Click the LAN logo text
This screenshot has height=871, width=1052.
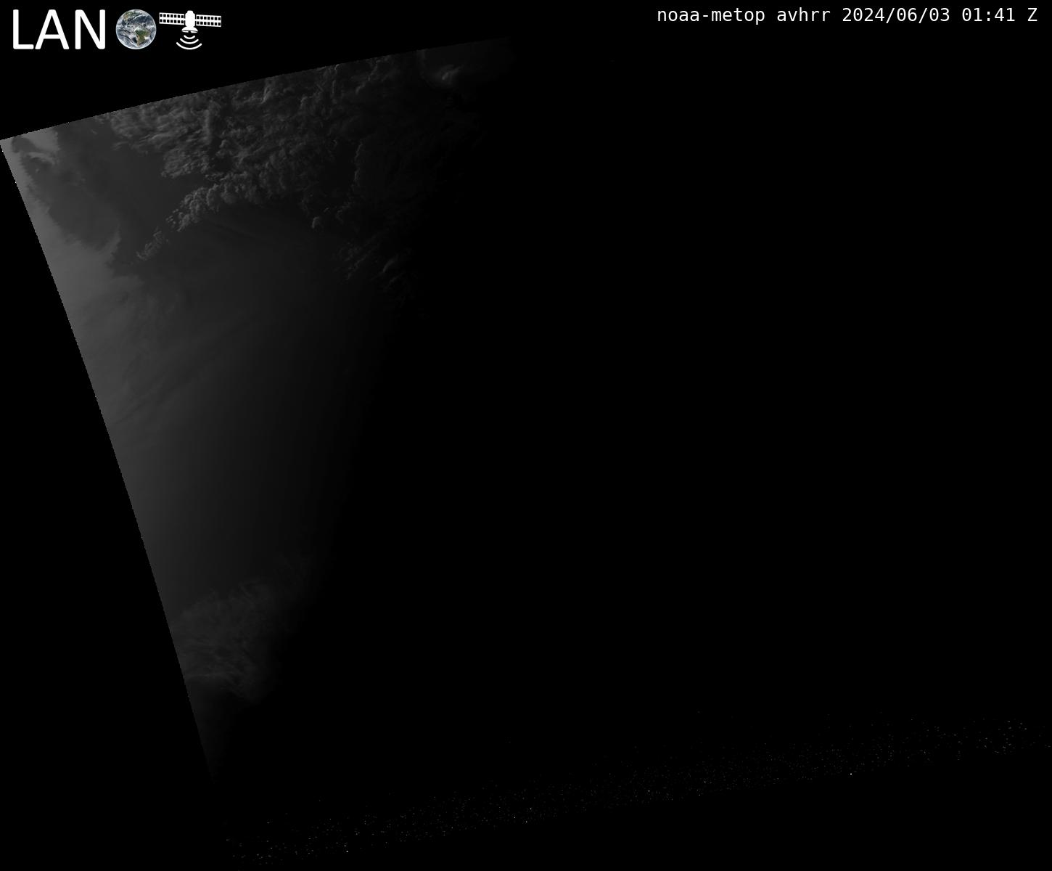[x=59, y=31]
